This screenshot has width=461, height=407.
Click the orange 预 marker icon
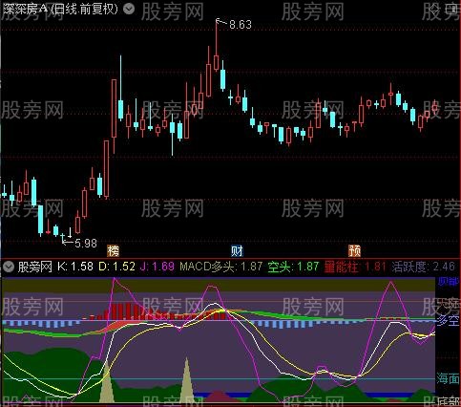[x=355, y=251]
